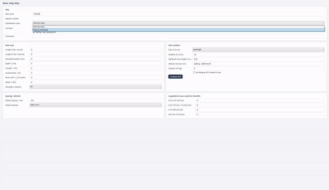This screenshot has width=329, height=190.
Task: Toggle the Planing / semi-planing hull checkbox
Action: 34,32
